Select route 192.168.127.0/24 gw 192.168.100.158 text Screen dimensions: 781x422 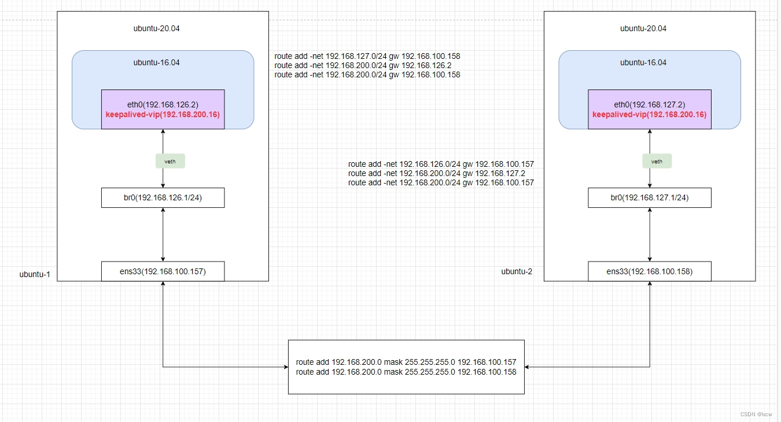click(x=367, y=56)
